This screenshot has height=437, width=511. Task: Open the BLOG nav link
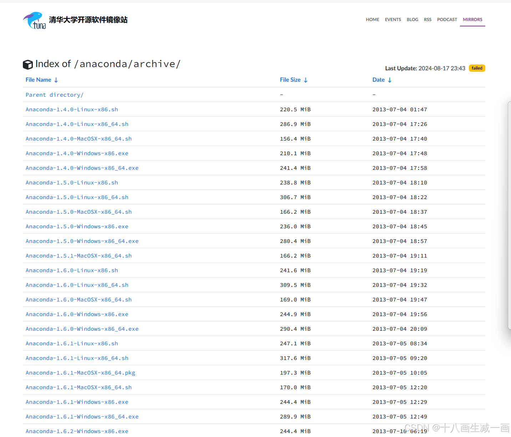tap(413, 20)
